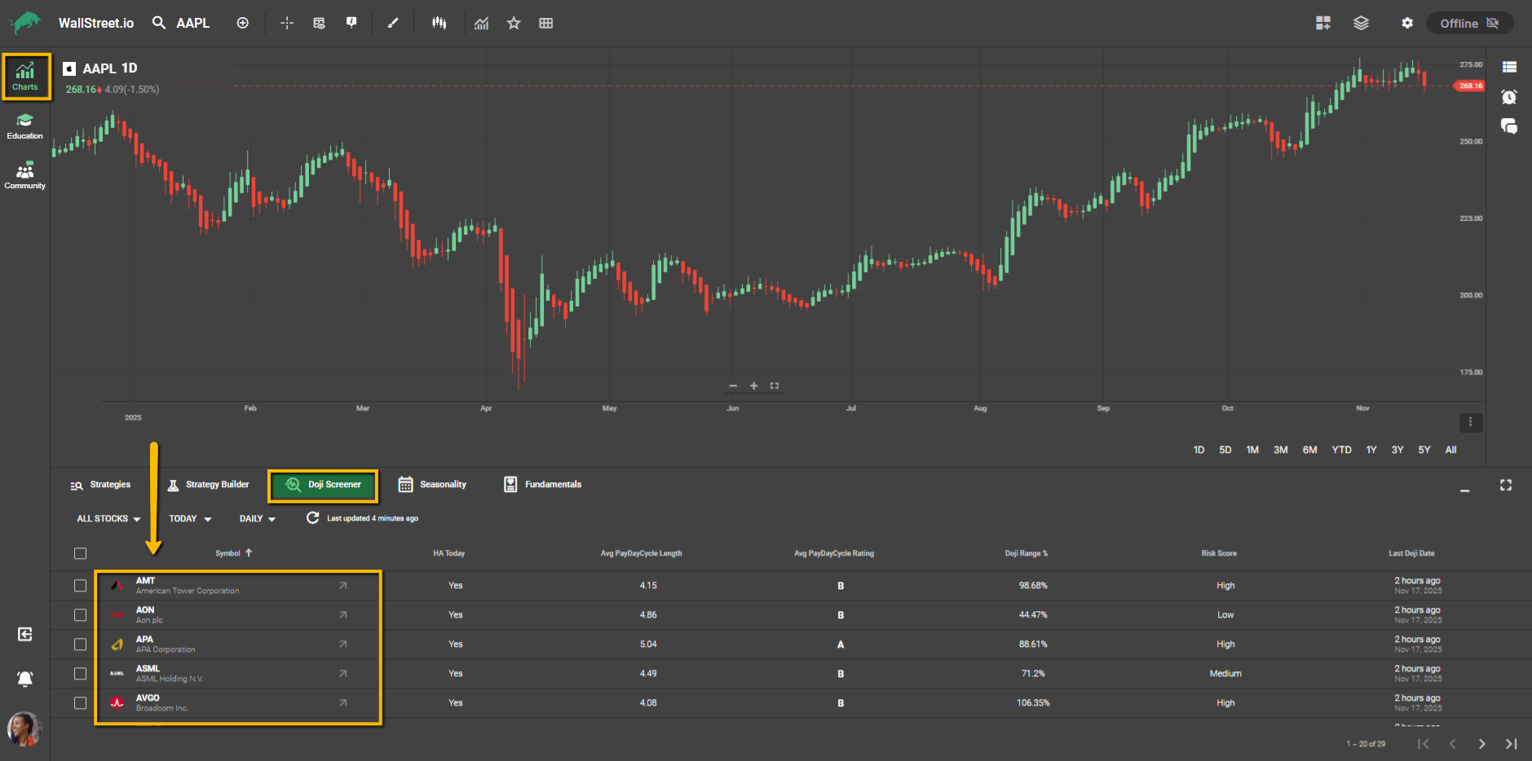
Task: Open the Education section in sidebar
Action: pos(24,126)
